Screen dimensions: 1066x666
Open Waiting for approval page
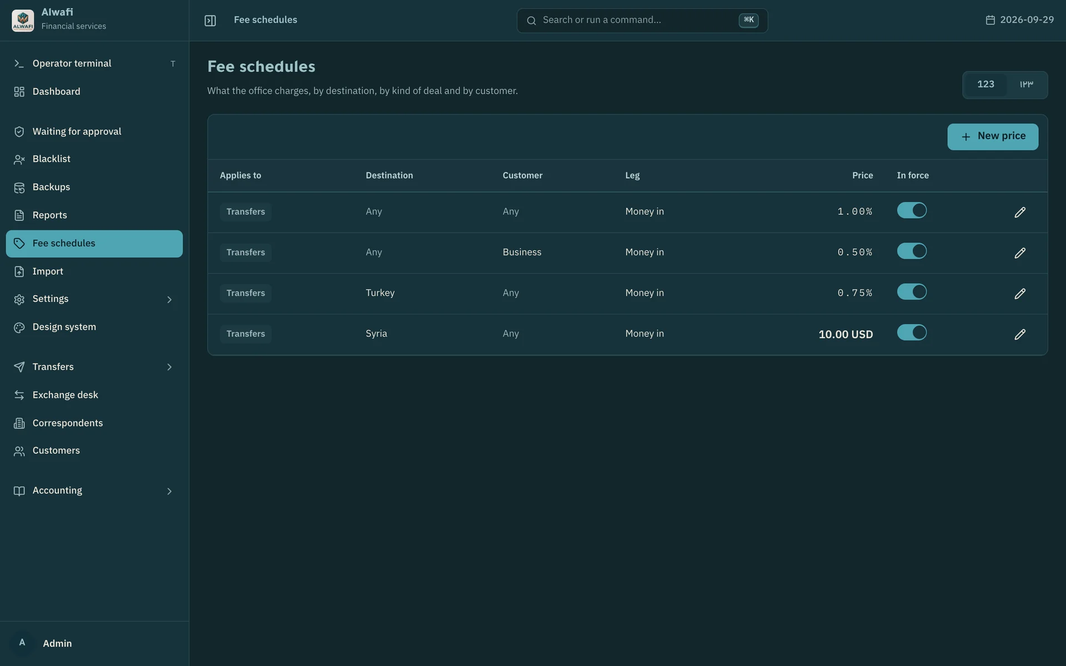(x=94, y=132)
